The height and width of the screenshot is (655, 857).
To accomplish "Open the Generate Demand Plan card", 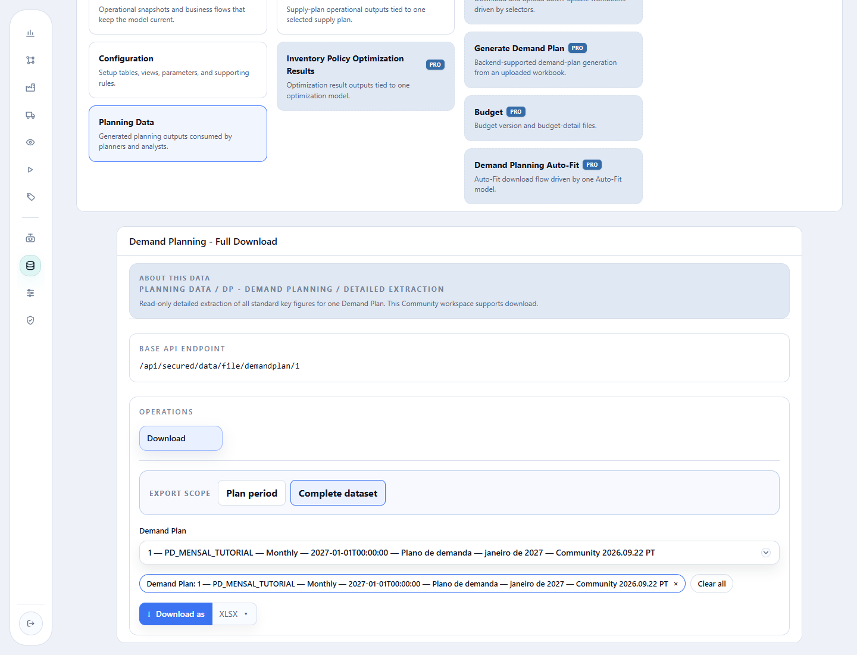I will (x=553, y=60).
